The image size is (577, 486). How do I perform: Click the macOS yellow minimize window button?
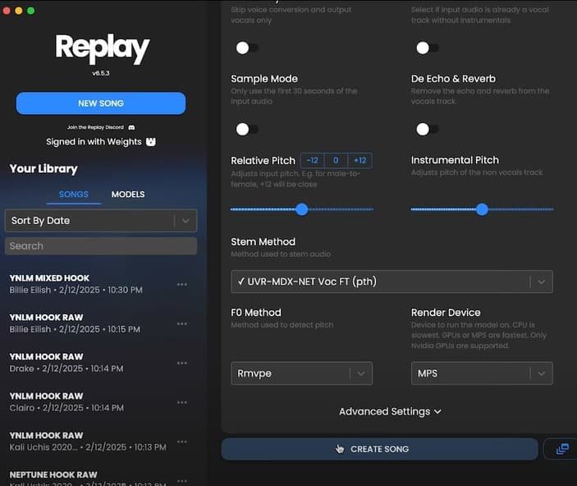[19, 11]
